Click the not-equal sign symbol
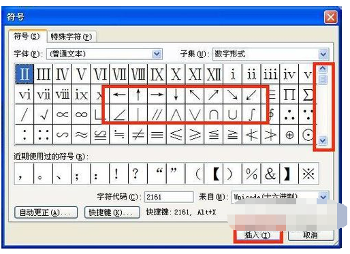 (x=138, y=134)
